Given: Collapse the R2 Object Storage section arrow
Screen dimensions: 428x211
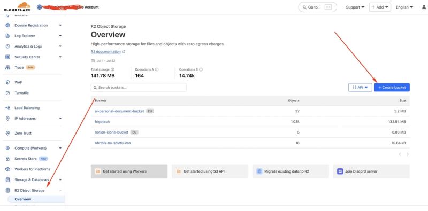Looking at the screenshot, I should pyautogui.click(x=60, y=190).
